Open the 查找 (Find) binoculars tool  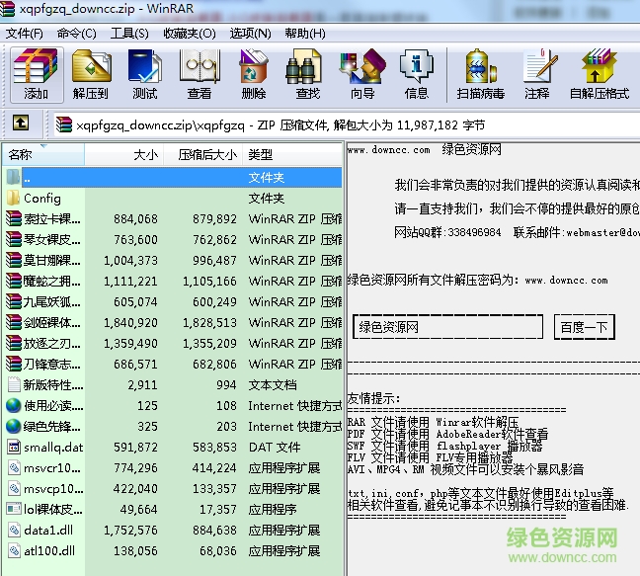307,74
